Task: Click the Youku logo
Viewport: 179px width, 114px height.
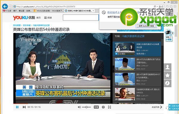Action: tap(24, 18)
